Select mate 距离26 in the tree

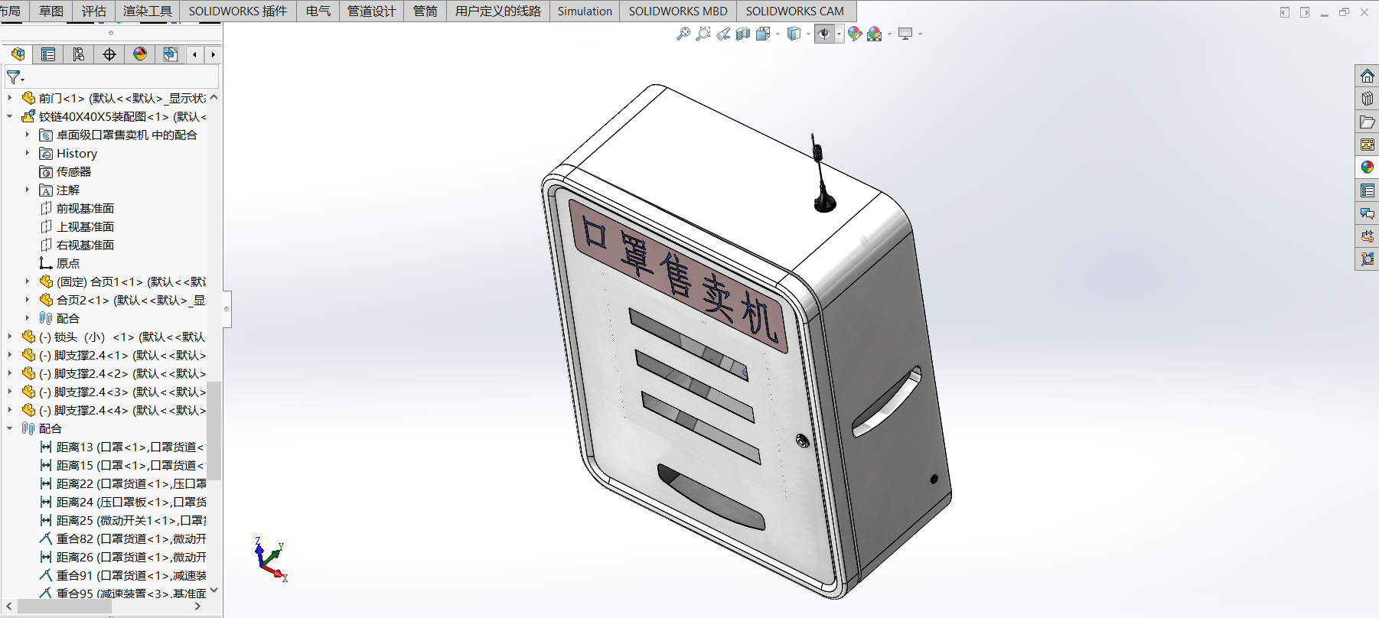point(122,557)
